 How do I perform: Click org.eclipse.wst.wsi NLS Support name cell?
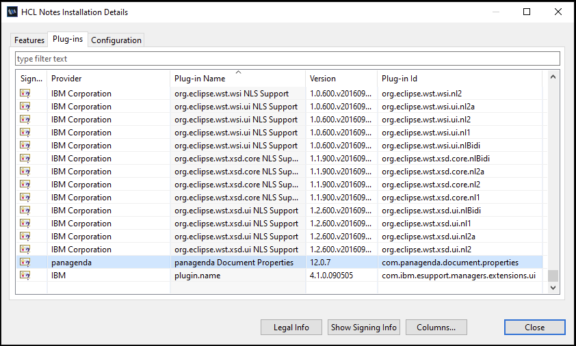tap(231, 93)
